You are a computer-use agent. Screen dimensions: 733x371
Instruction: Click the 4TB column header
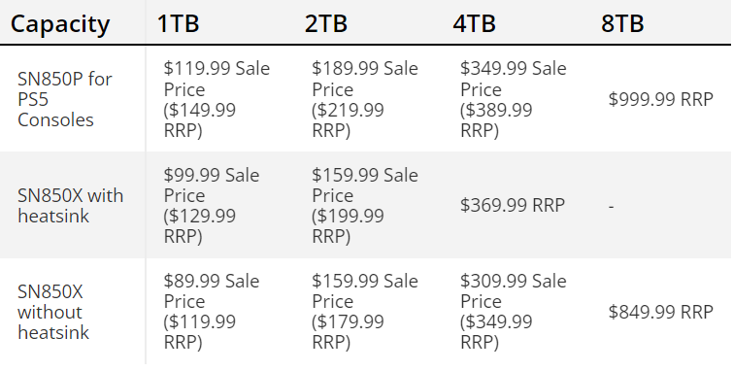[474, 23]
